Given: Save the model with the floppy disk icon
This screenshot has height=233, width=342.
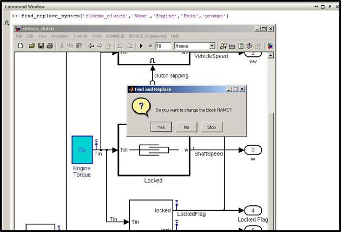Looking at the screenshot, I should click(x=41, y=46).
